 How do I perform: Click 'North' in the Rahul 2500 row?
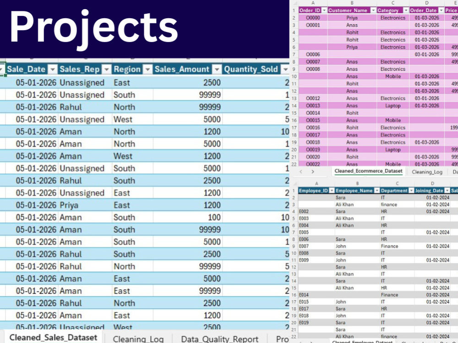(x=125, y=303)
